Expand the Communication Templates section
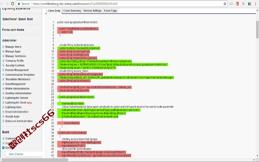259x162 pixels. 3,75
